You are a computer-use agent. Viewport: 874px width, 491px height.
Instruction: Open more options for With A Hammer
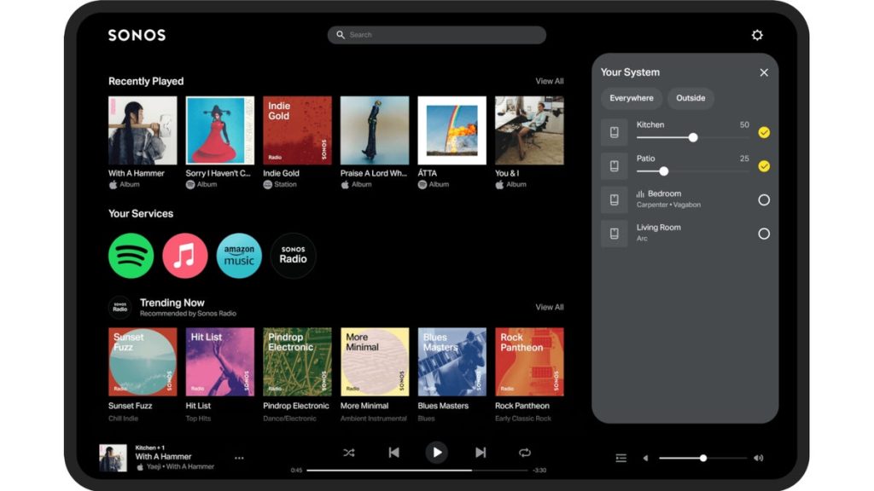pyautogui.click(x=239, y=458)
